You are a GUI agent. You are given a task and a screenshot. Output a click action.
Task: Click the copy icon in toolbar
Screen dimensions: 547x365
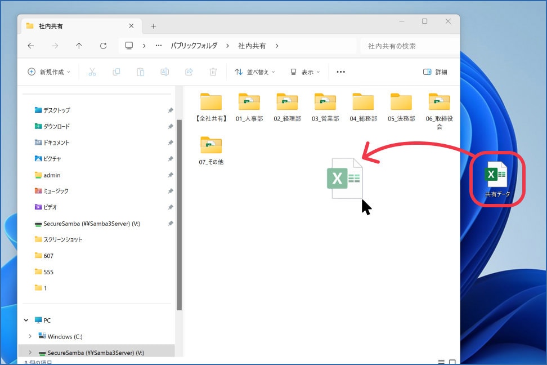[116, 72]
